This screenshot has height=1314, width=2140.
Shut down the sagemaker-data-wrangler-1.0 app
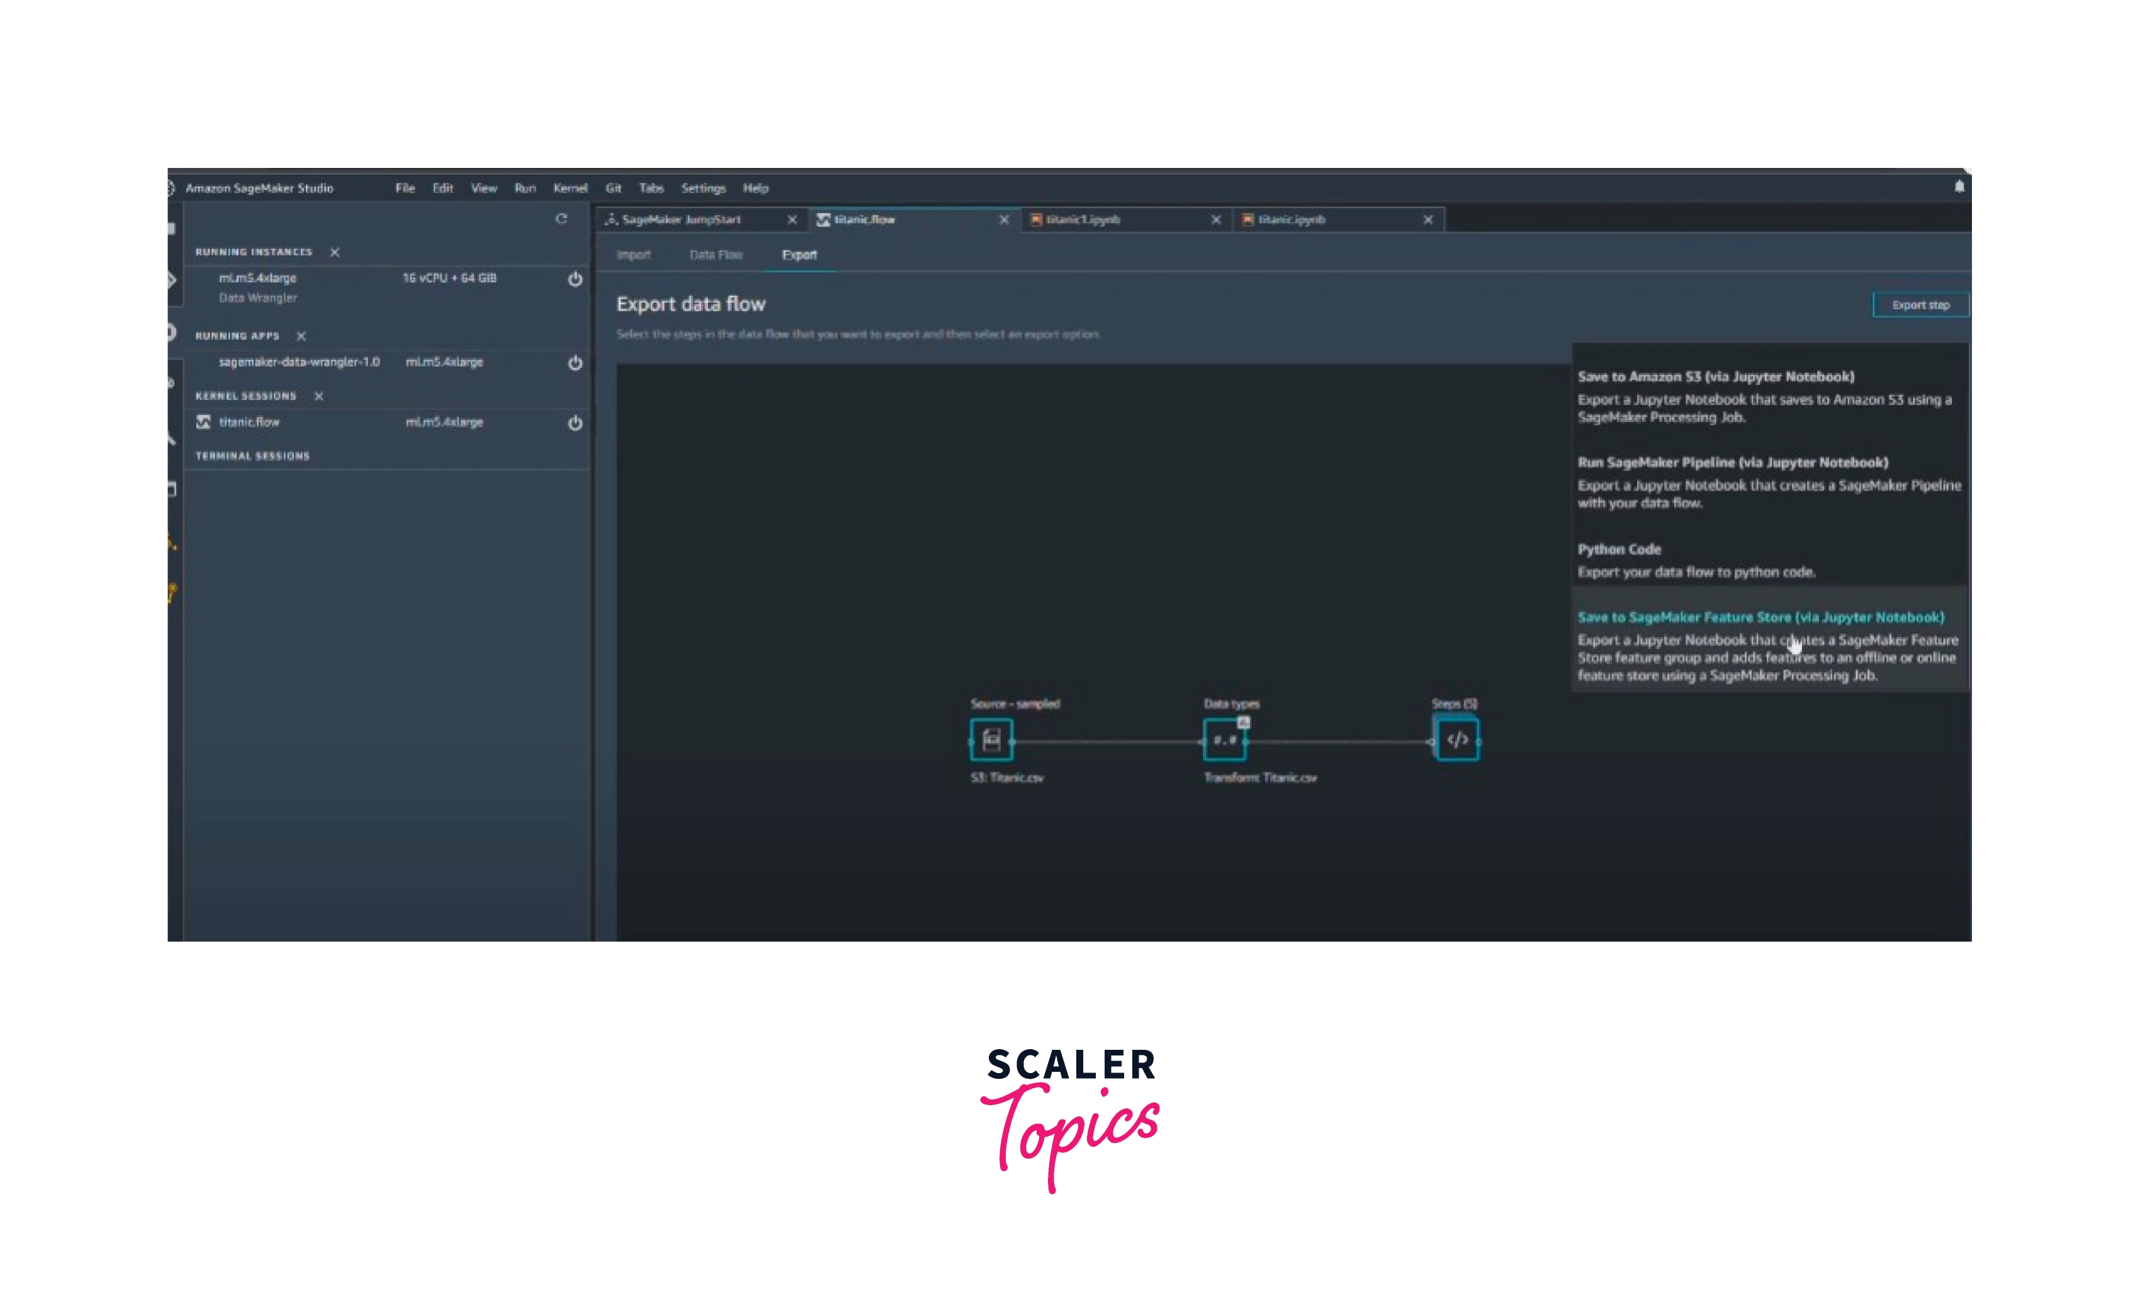tap(575, 364)
